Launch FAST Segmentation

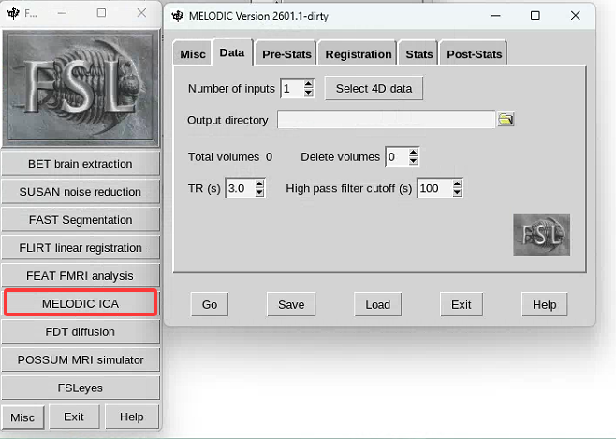point(81,219)
